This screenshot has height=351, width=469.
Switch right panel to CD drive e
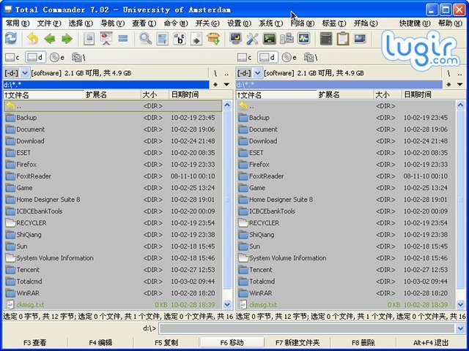pos(289,57)
